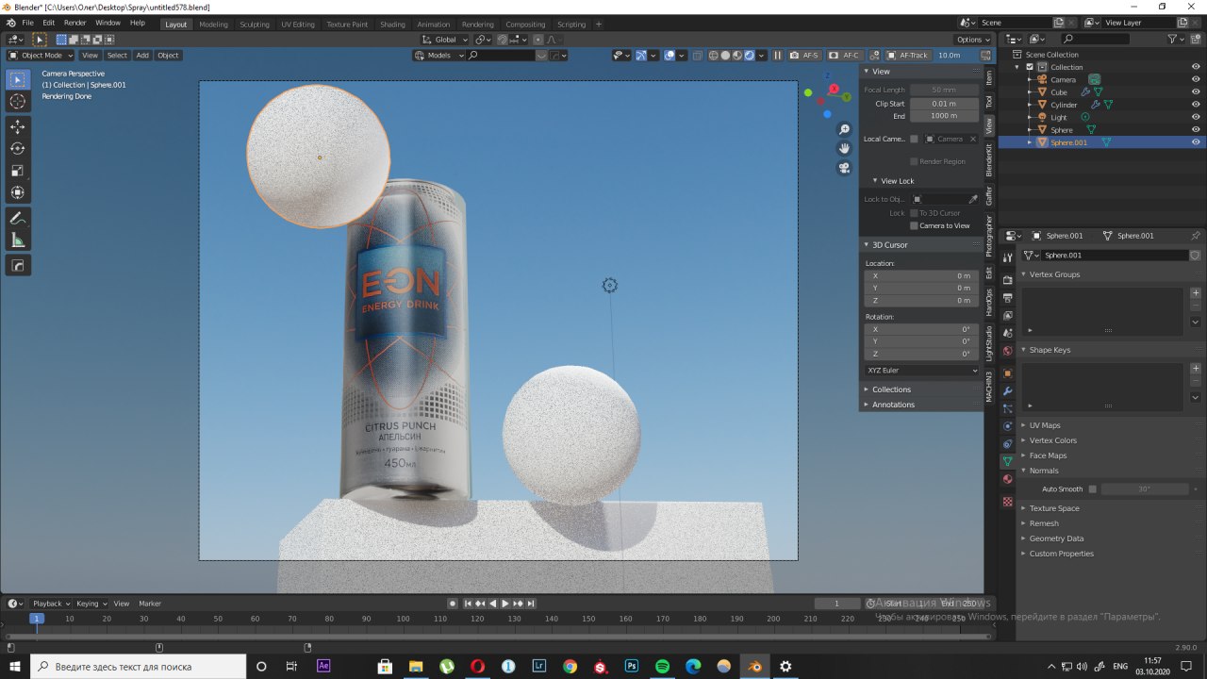Open the File menu
1207x679 pixels.
pyautogui.click(x=27, y=23)
